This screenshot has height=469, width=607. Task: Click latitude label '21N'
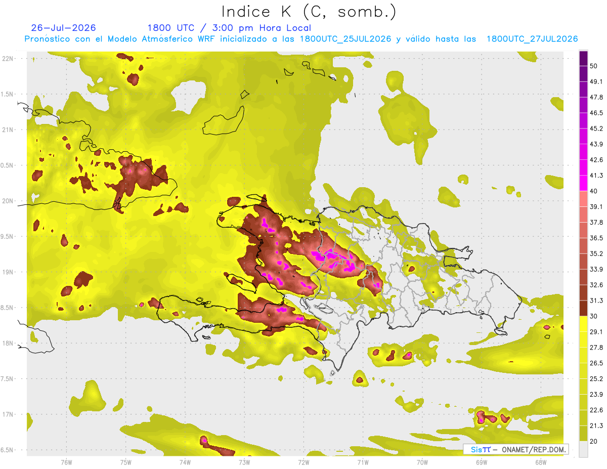tap(9, 130)
